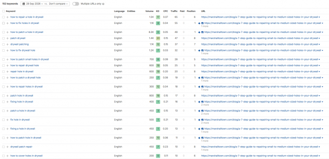Open the URL link in 'repair hole in drywall' row

260,71
